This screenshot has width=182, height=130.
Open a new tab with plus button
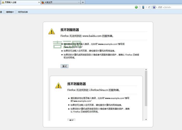[x=83, y=2]
